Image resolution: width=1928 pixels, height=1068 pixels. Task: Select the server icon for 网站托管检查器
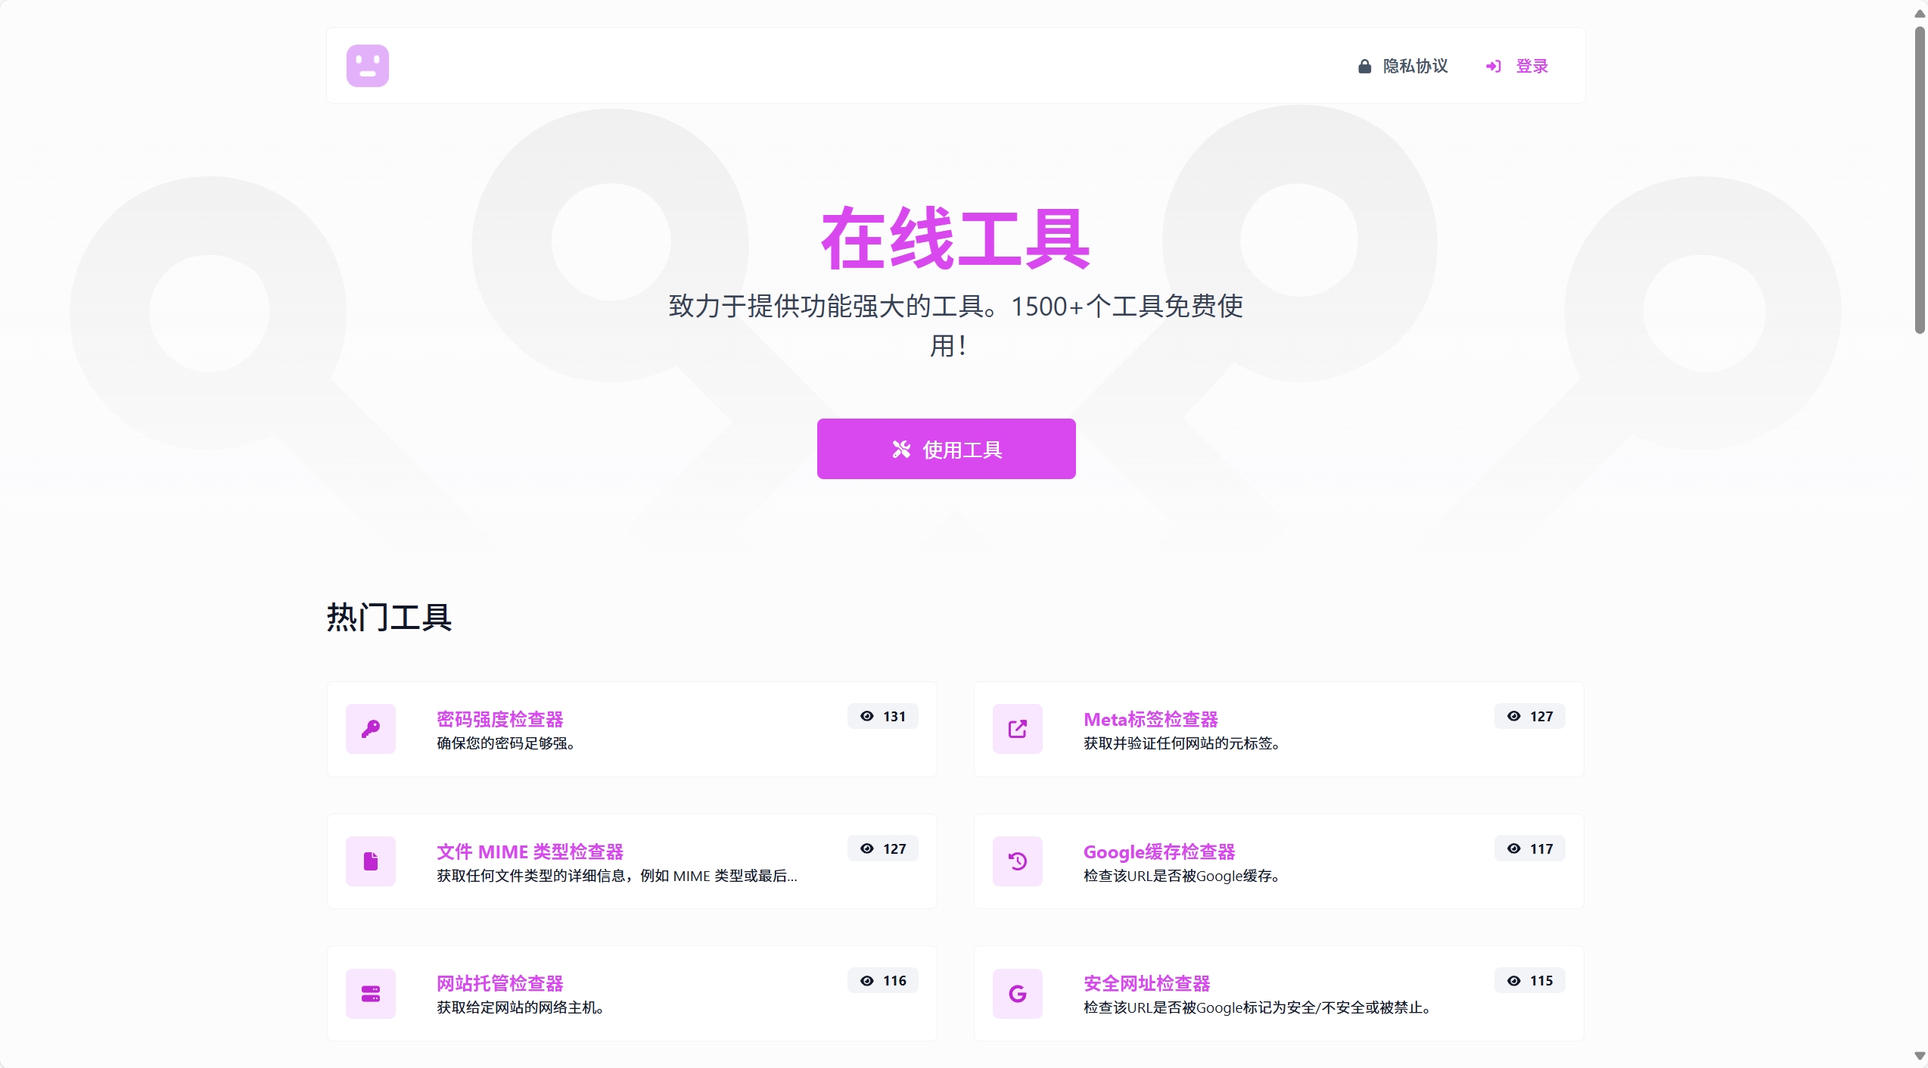click(x=370, y=993)
